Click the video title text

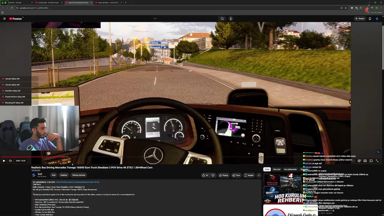pos(92,168)
